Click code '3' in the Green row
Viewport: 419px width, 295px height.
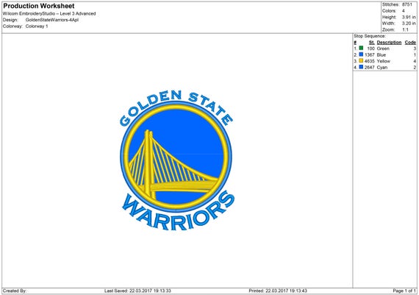click(415, 49)
